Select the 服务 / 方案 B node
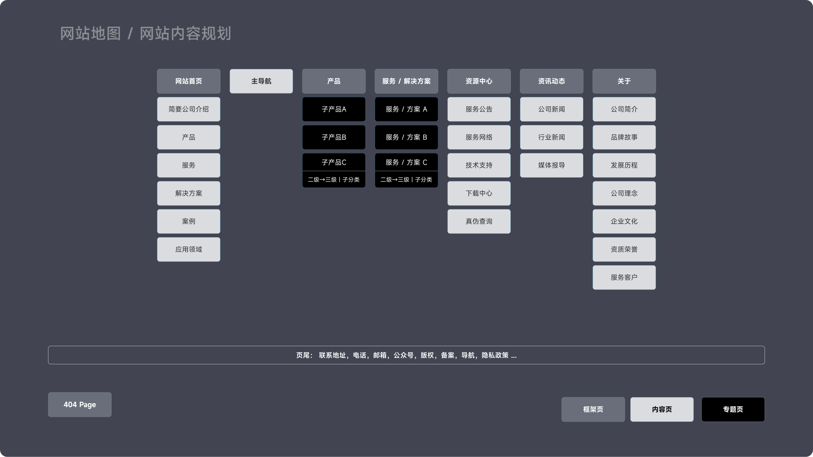Image resolution: width=813 pixels, height=457 pixels. (406, 137)
